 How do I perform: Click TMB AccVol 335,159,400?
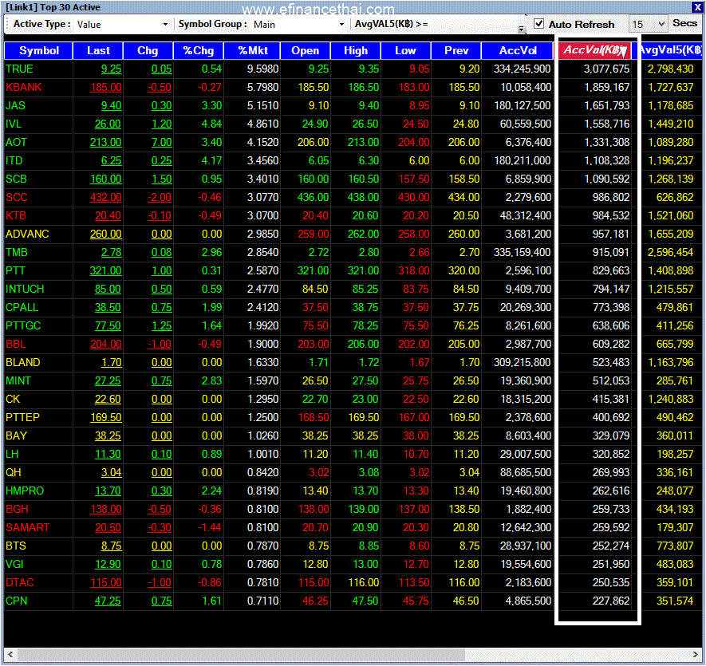[522, 252]
